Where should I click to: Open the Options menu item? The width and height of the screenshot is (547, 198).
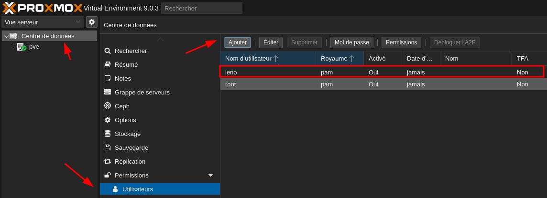[x=125, y=120]
